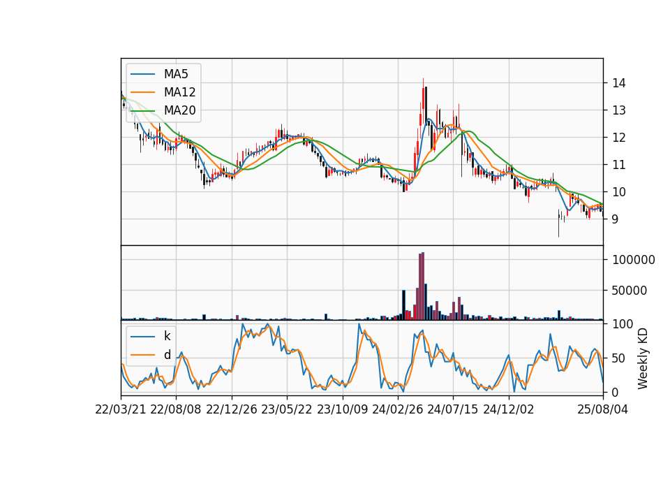Click the 23/10/09 date label

pos(342,409)
